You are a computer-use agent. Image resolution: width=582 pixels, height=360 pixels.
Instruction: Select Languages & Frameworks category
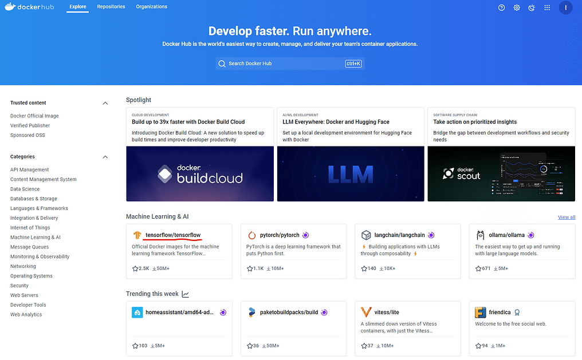[39, 208]
